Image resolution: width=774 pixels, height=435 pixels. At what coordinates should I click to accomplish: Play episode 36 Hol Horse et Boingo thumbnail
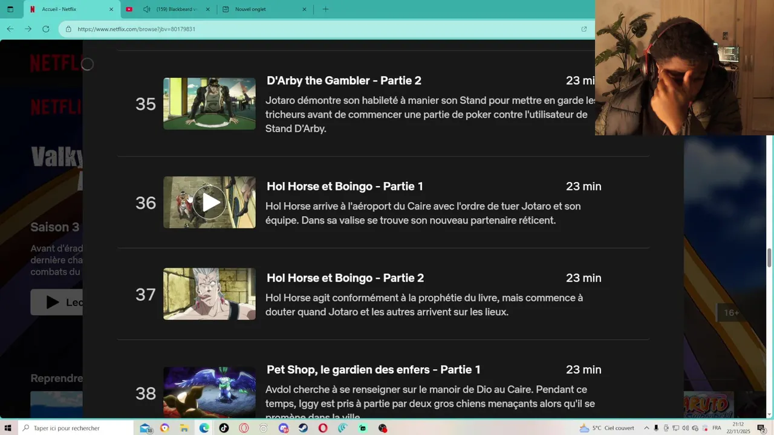[x=209, y=202]
